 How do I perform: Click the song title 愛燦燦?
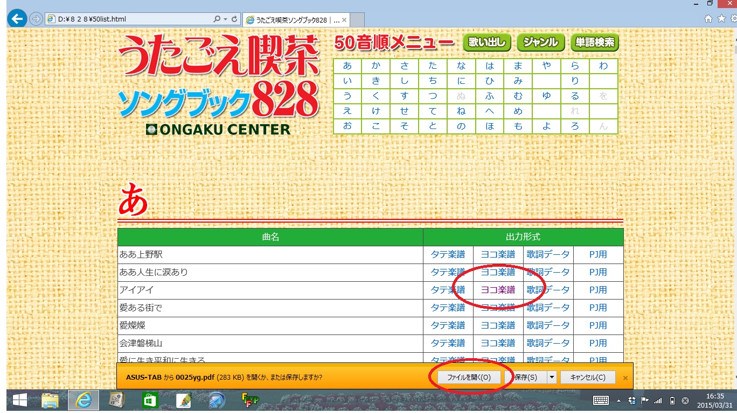tap(133, 325)
